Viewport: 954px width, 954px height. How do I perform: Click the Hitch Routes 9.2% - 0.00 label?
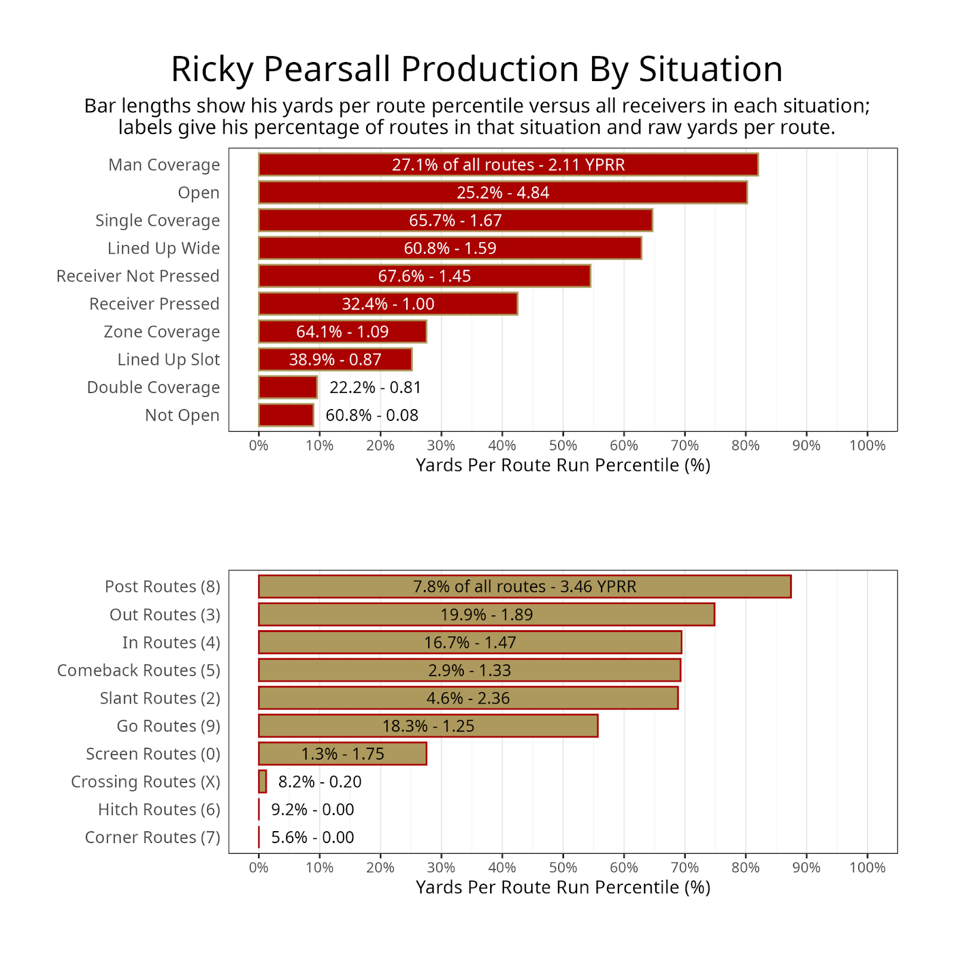coord(312,810)
